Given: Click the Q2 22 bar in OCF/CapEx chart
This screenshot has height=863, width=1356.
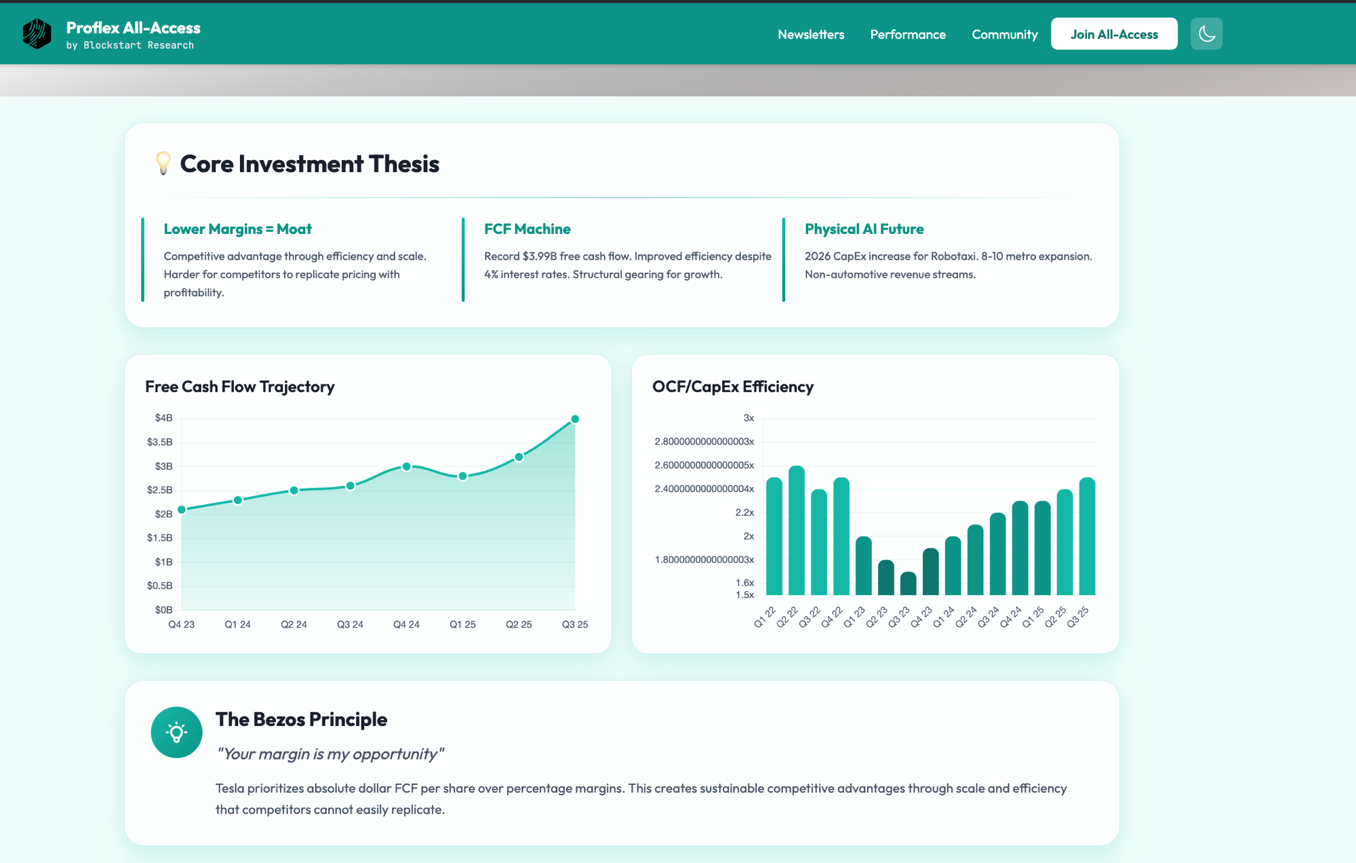Looking at the screenshot, I should (x=797, y=530).
